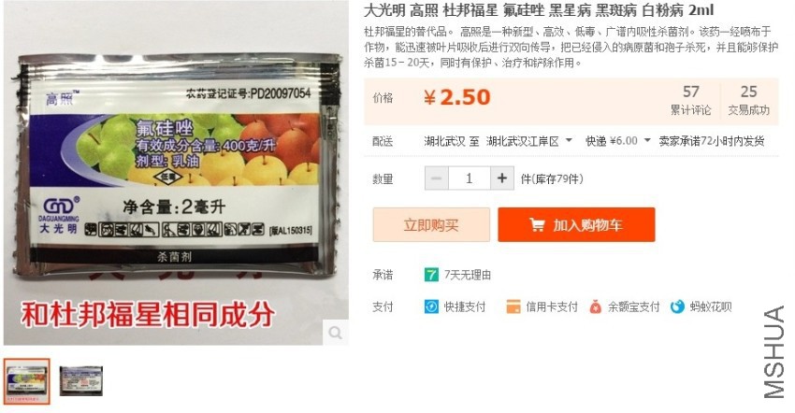Select the first product thumbnail
Viewport: 795px width, 413px height.
click(27, 381)
